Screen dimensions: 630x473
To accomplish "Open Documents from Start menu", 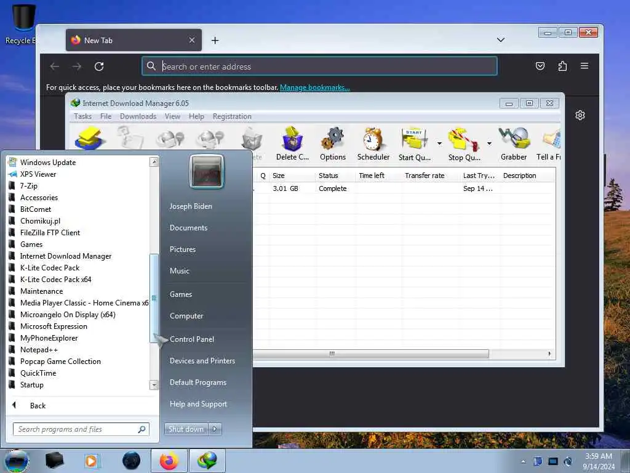I will click(188, 228).
